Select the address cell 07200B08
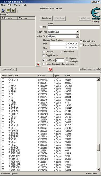 pos(43,86)
